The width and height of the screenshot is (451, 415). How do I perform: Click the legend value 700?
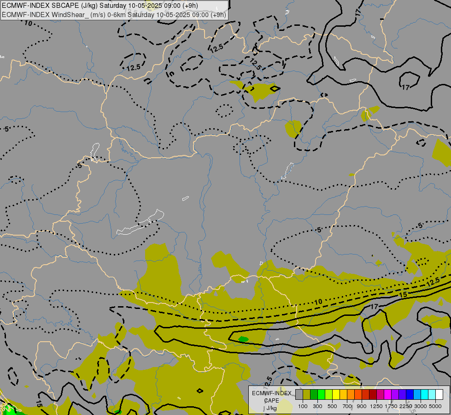point(347,406)
